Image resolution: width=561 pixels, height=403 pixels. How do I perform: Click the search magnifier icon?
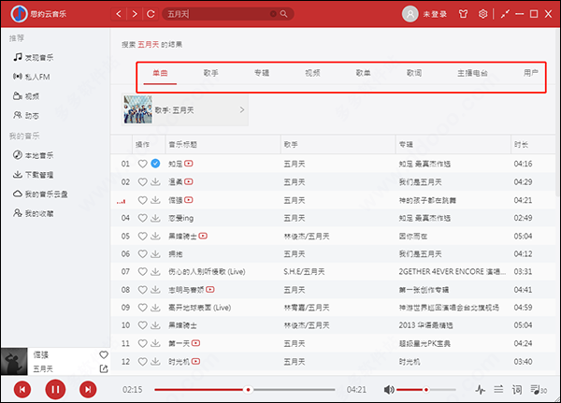283,14
